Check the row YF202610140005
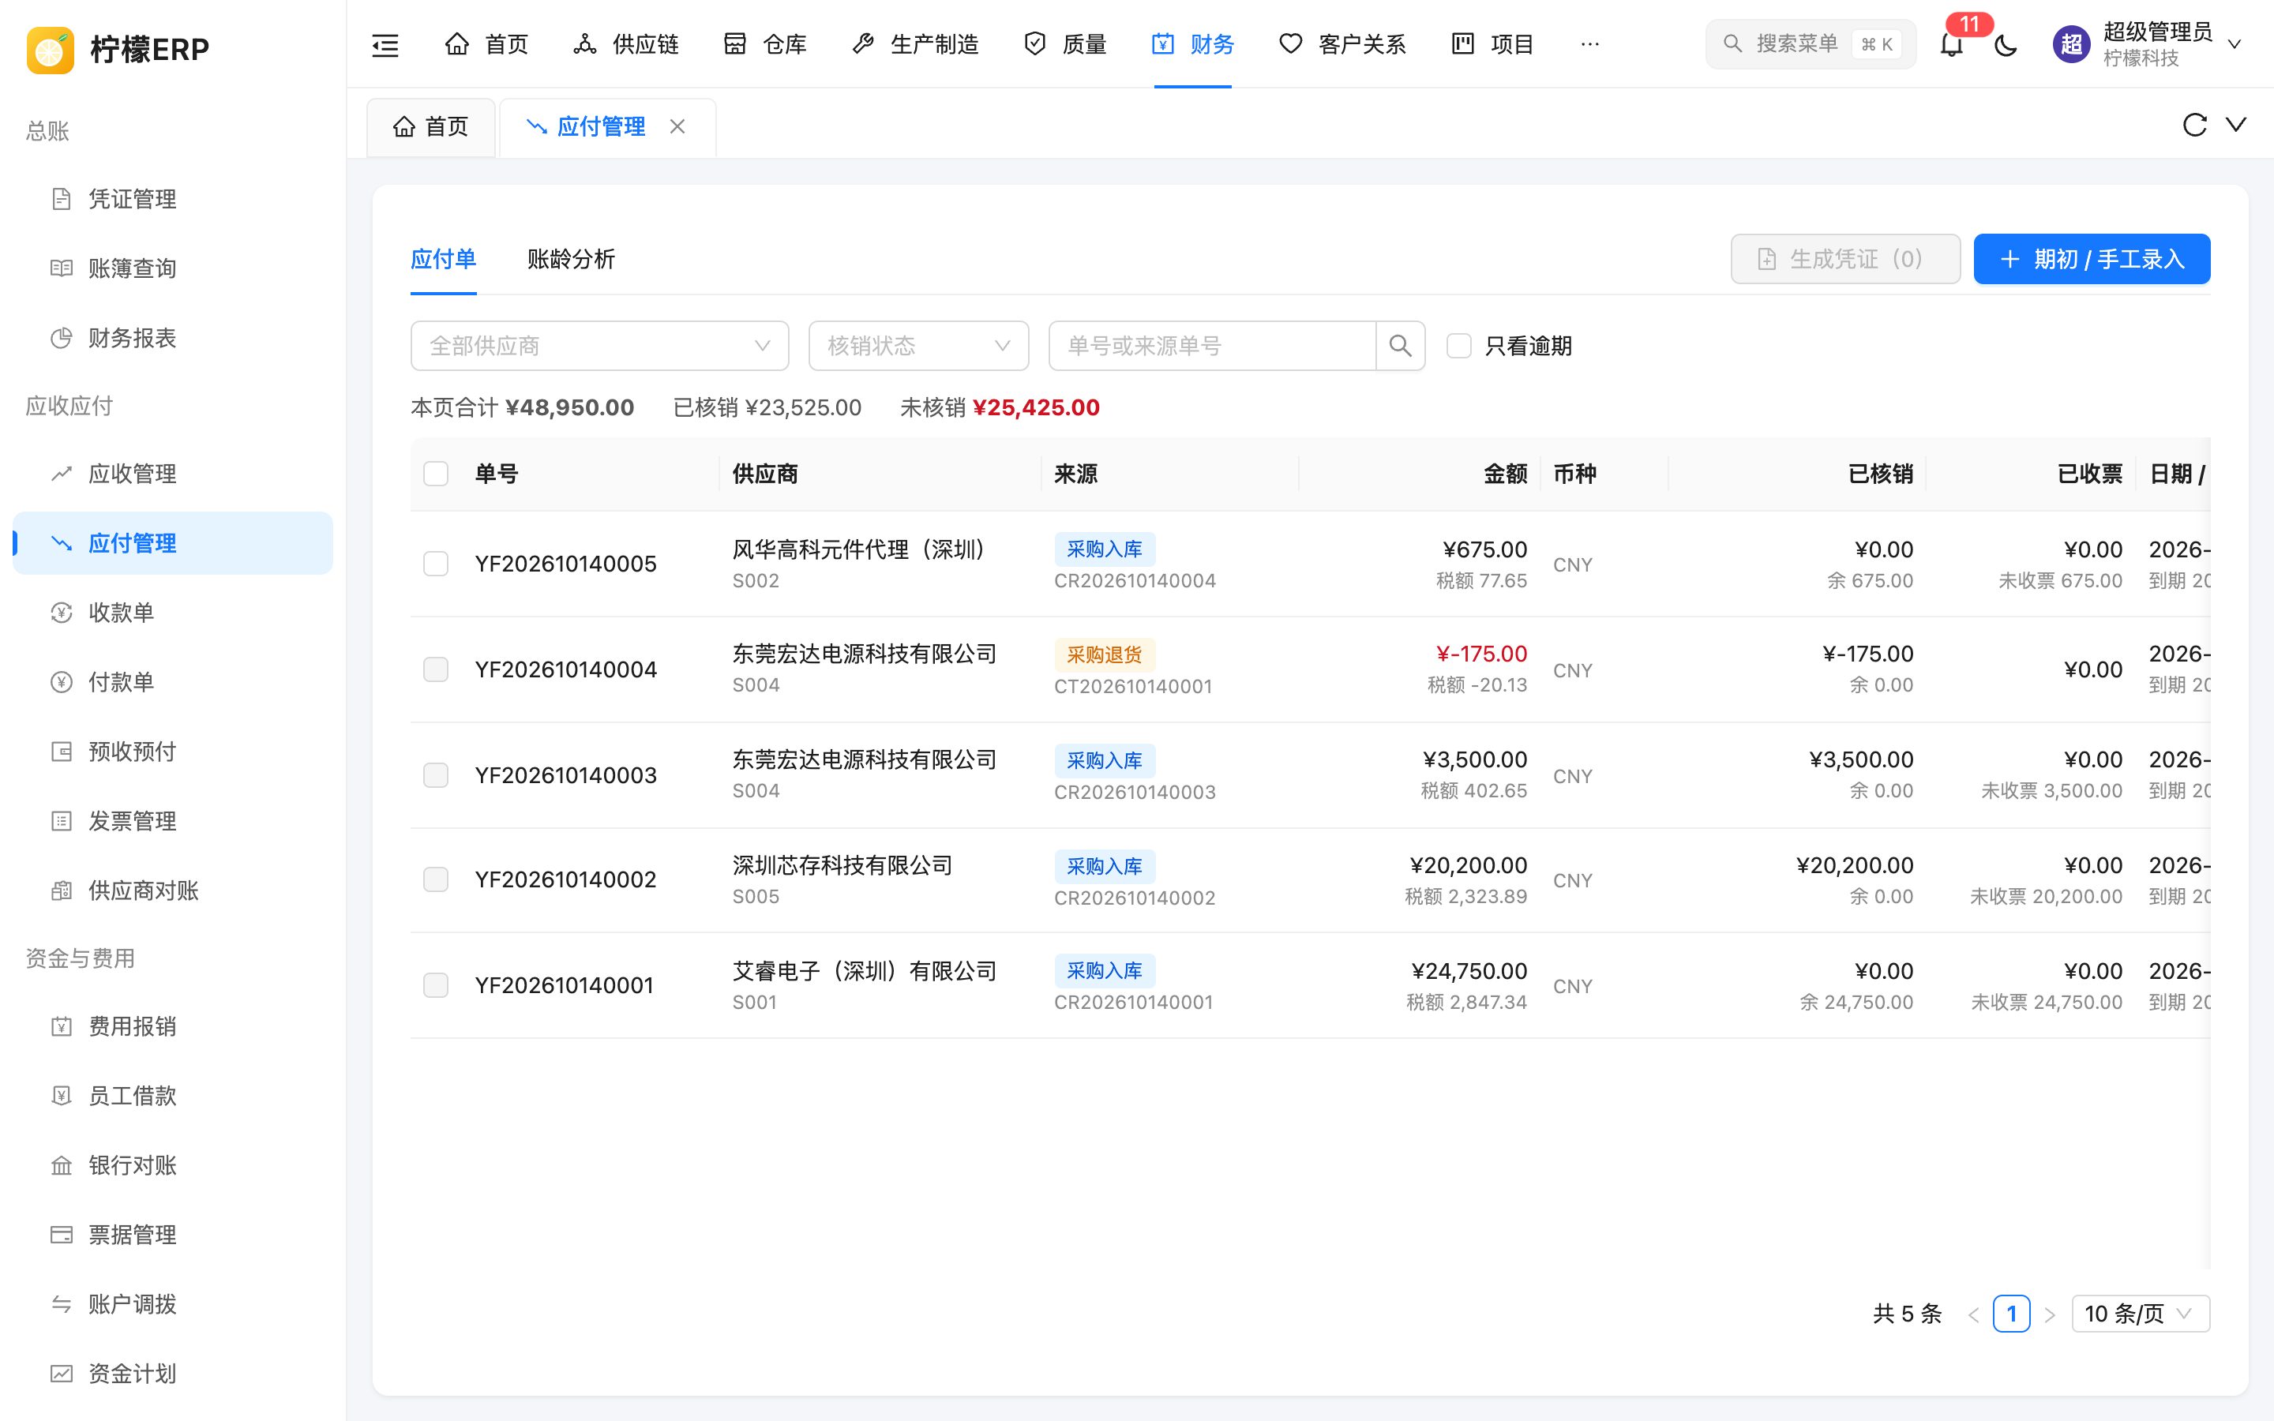The width and height of the screenshot is (2274, 1421). (436, 564)
